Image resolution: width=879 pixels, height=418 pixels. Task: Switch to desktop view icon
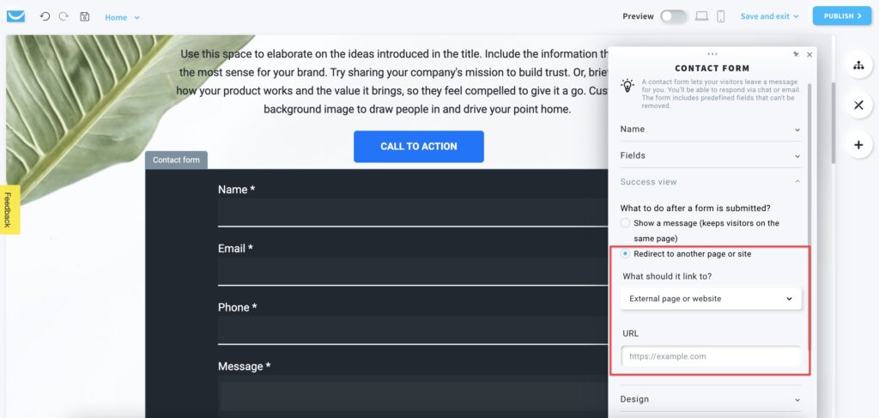coord(701,16)
